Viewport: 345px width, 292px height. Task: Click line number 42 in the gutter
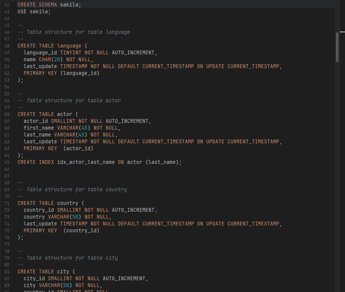pyautogui.click(x=7, y=5)
